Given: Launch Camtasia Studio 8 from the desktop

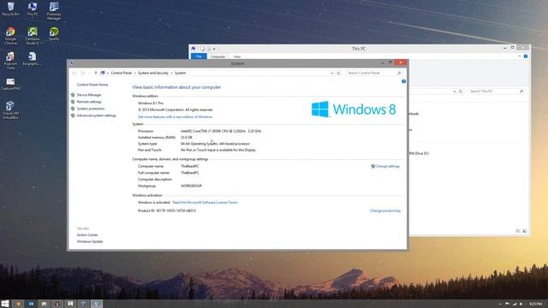Looking at the screenshot, I should click(33, 36).
